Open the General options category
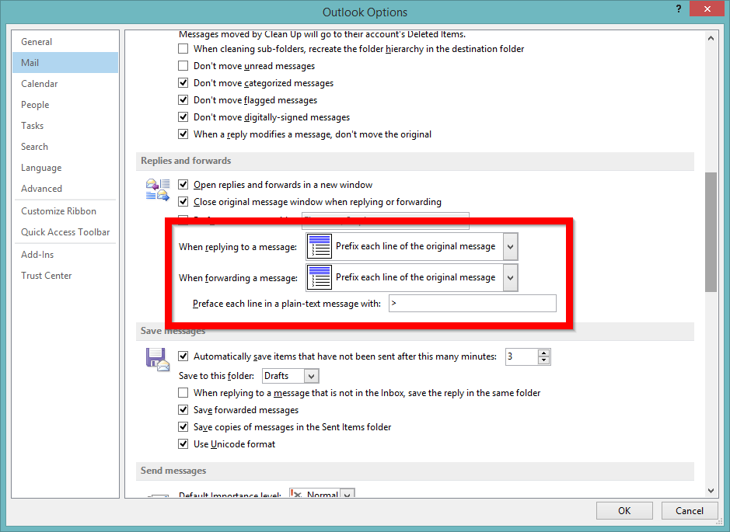The width and height of the screenshot is (730, 532). point(65,42)
